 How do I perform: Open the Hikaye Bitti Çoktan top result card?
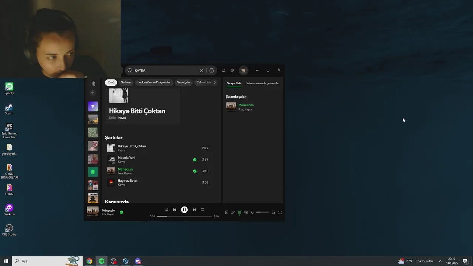coord(142,106)
